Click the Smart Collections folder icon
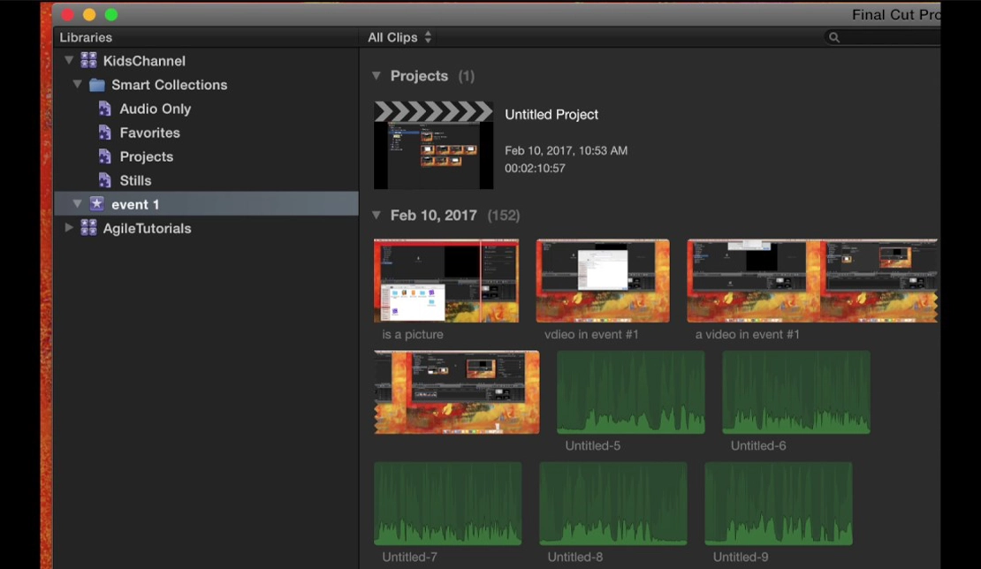 coord(97,85)
